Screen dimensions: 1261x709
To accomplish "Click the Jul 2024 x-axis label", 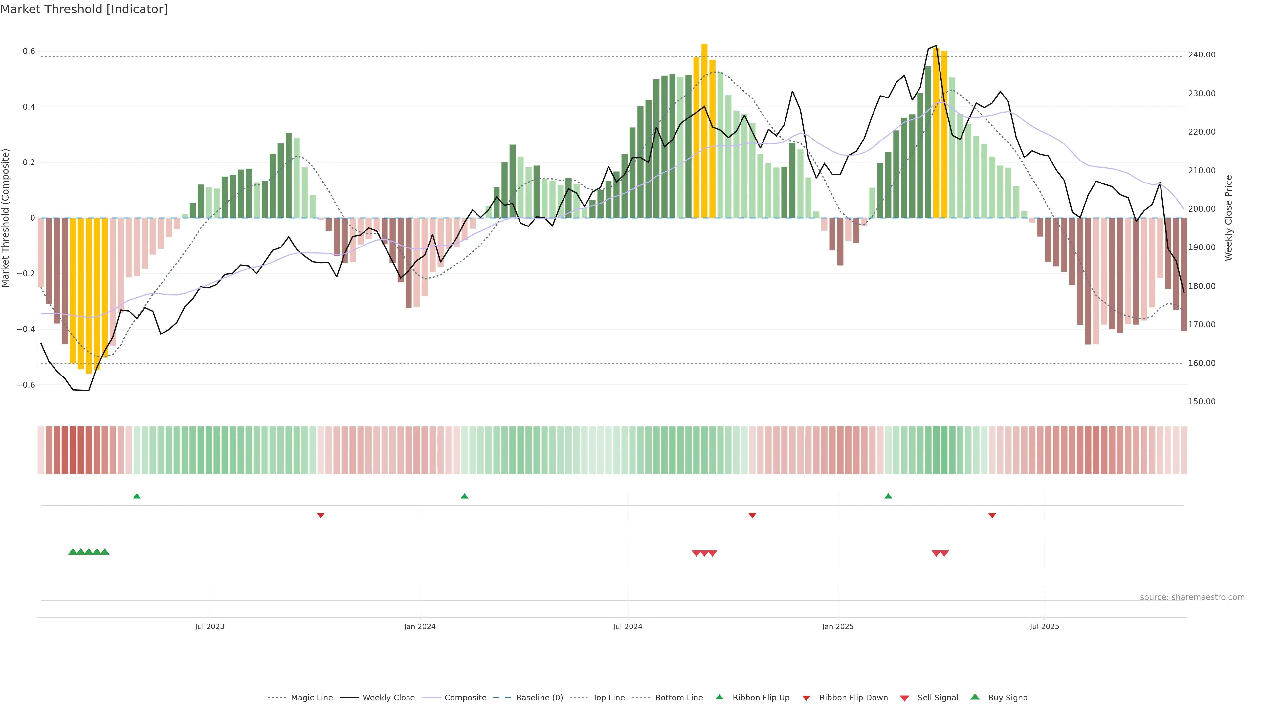I will click(x=628, y=626).
